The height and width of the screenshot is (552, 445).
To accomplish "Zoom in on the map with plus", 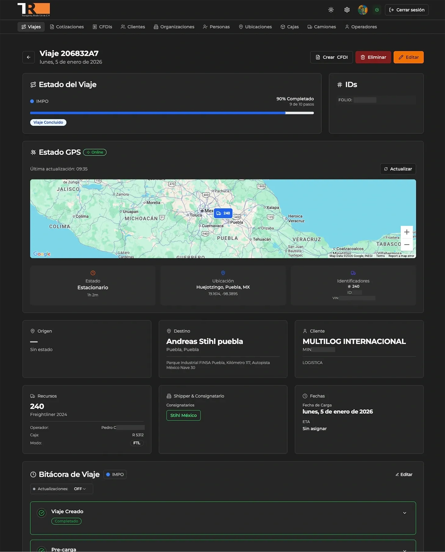I will pyautogui.click(x=406, y=232).
